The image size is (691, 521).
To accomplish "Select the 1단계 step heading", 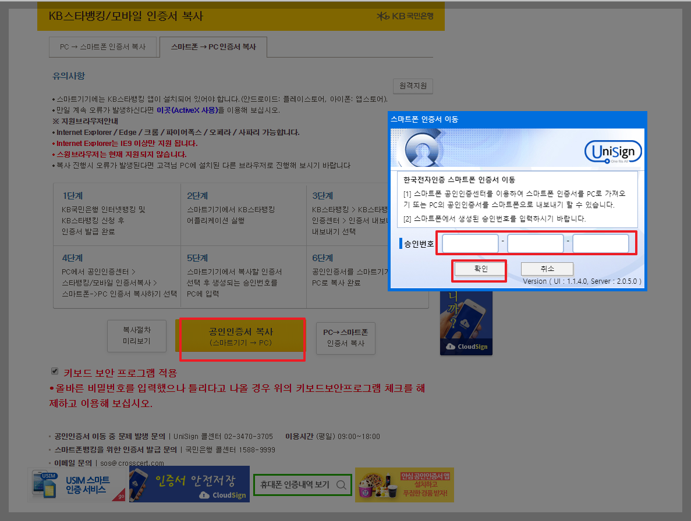I will point(72,196).
